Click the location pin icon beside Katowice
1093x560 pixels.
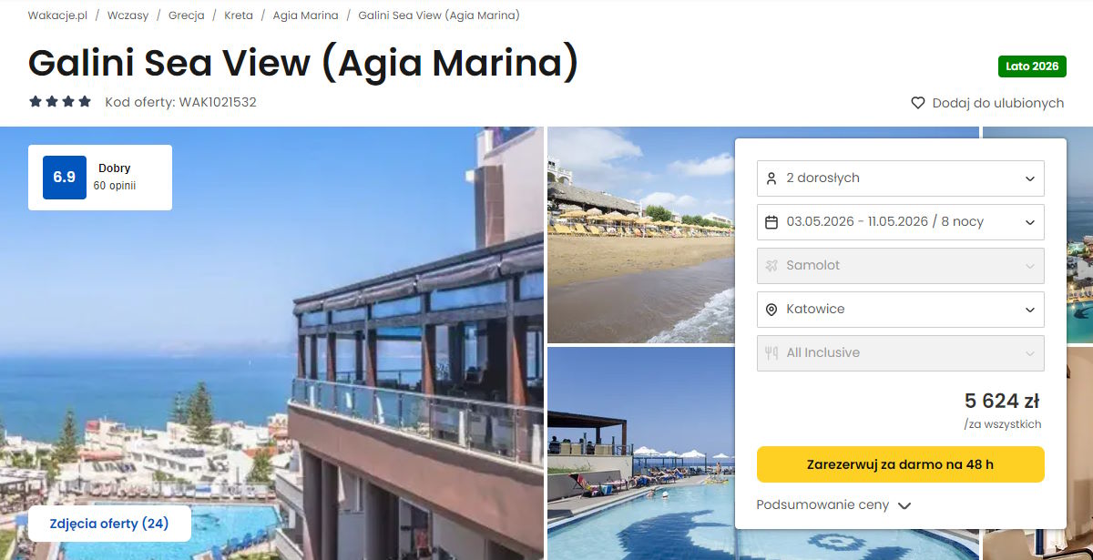pyautogui.click(x=771, y=310)
